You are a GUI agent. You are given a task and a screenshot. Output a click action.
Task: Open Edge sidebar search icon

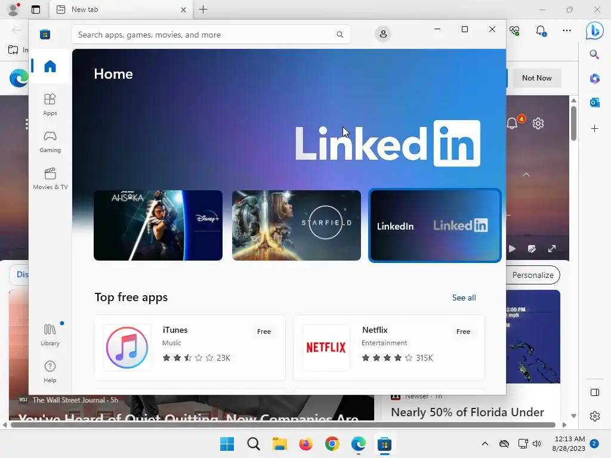coord(594,54)
